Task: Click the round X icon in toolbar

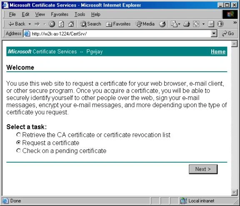Action: coord(220,24)
